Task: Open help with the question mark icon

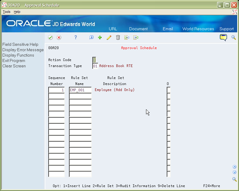Action: click(x=76, y=37)
